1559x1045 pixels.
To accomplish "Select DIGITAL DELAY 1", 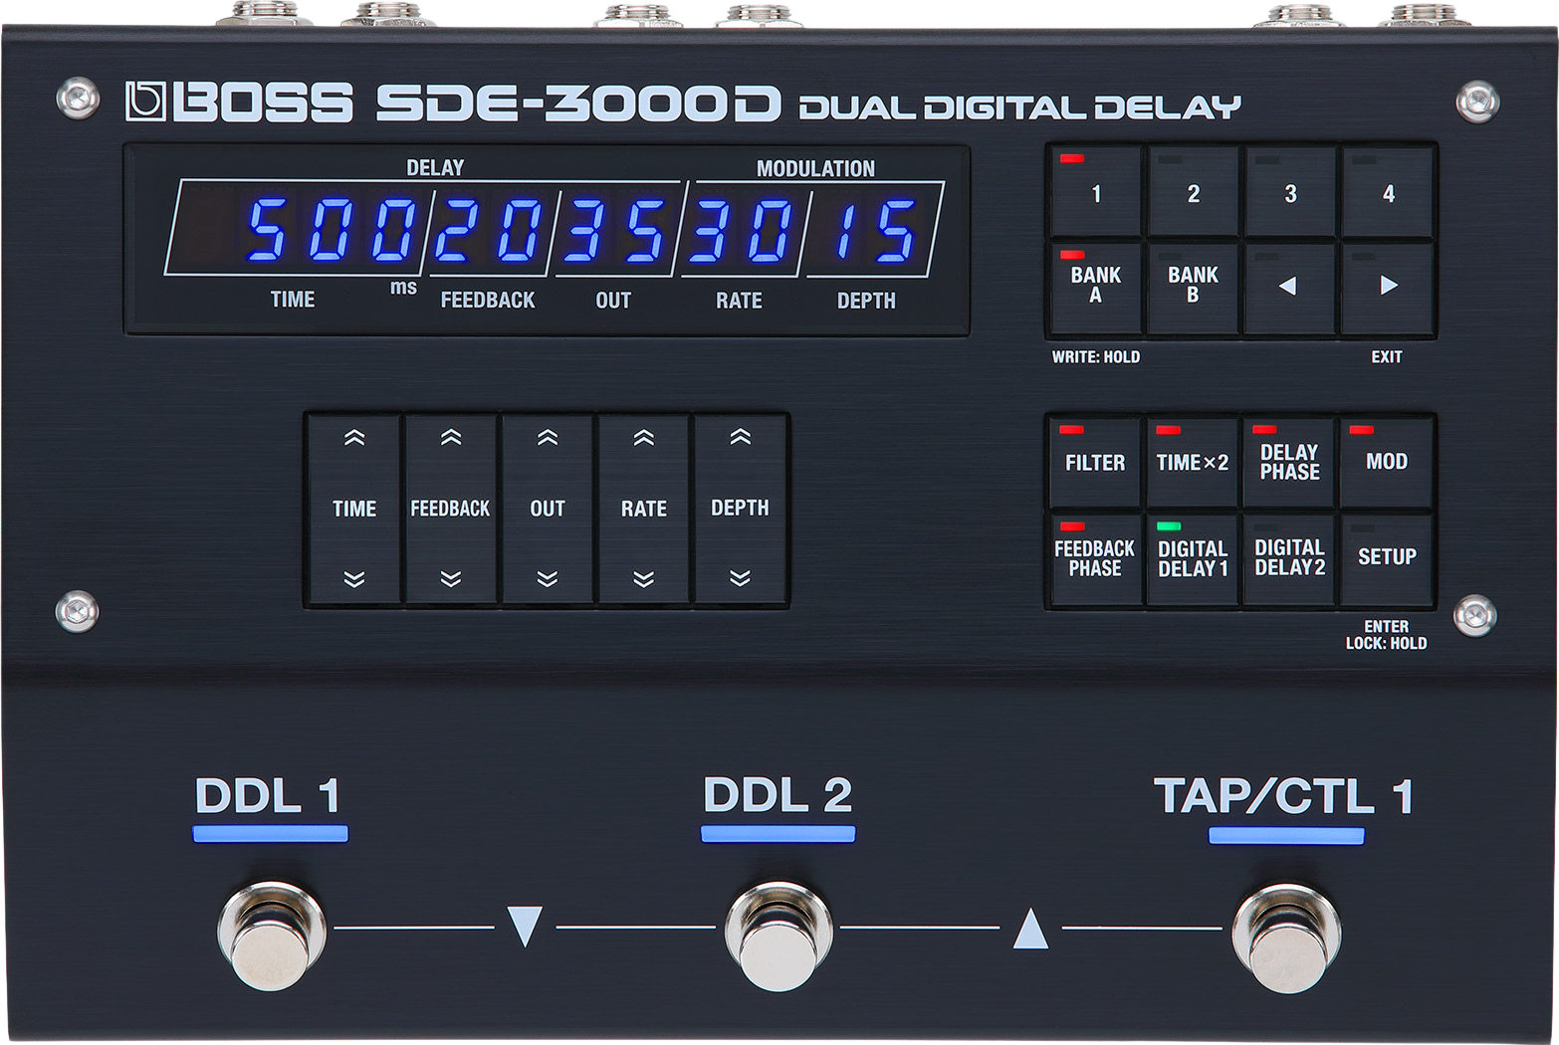I will point(1191,557).
